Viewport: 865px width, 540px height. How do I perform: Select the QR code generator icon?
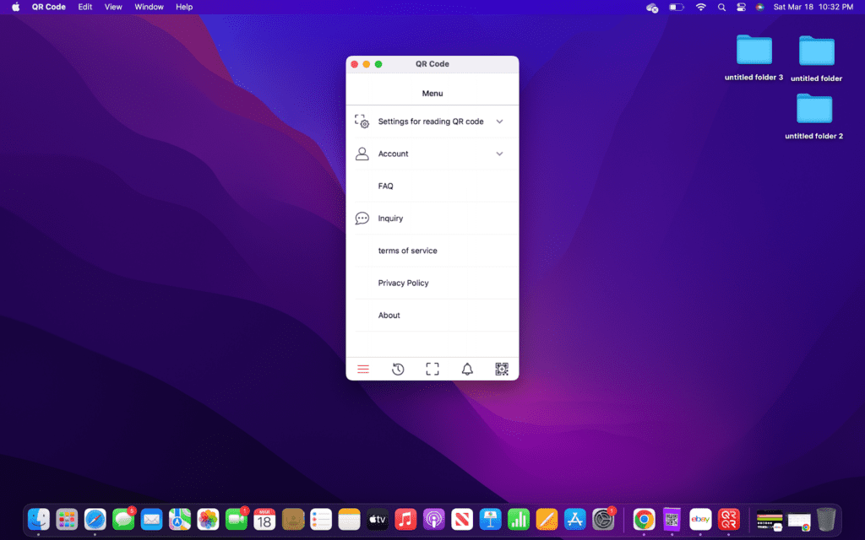502,369
